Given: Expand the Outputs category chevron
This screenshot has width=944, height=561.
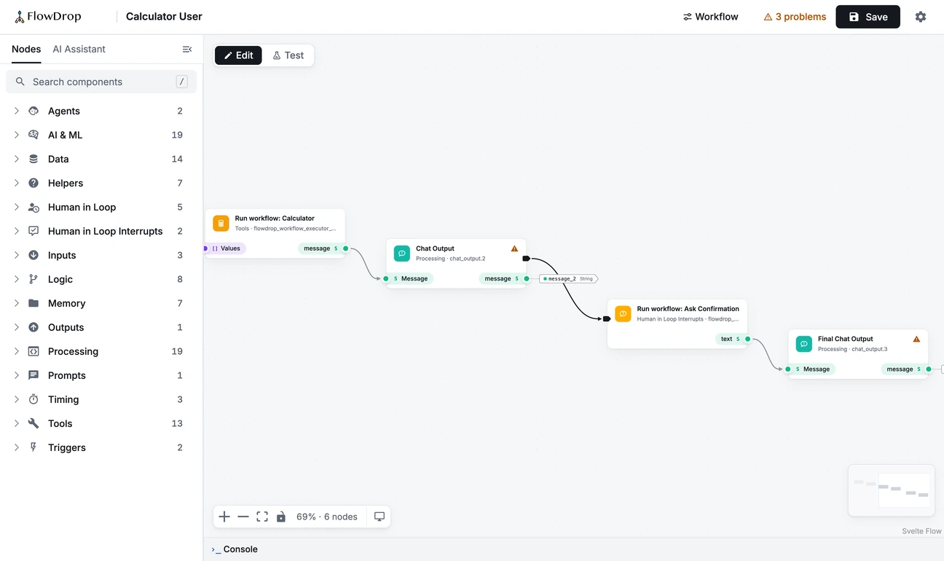Looking at the screenshot, I should pos(17,327).
